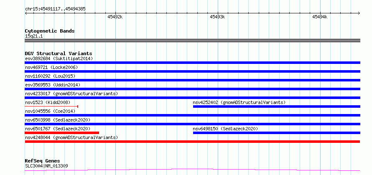Click the 45494k ruler tick label

click(x=320, y=17)
